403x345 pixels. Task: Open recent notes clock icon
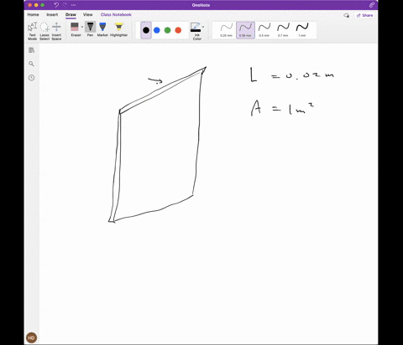[x=31, y=78]
